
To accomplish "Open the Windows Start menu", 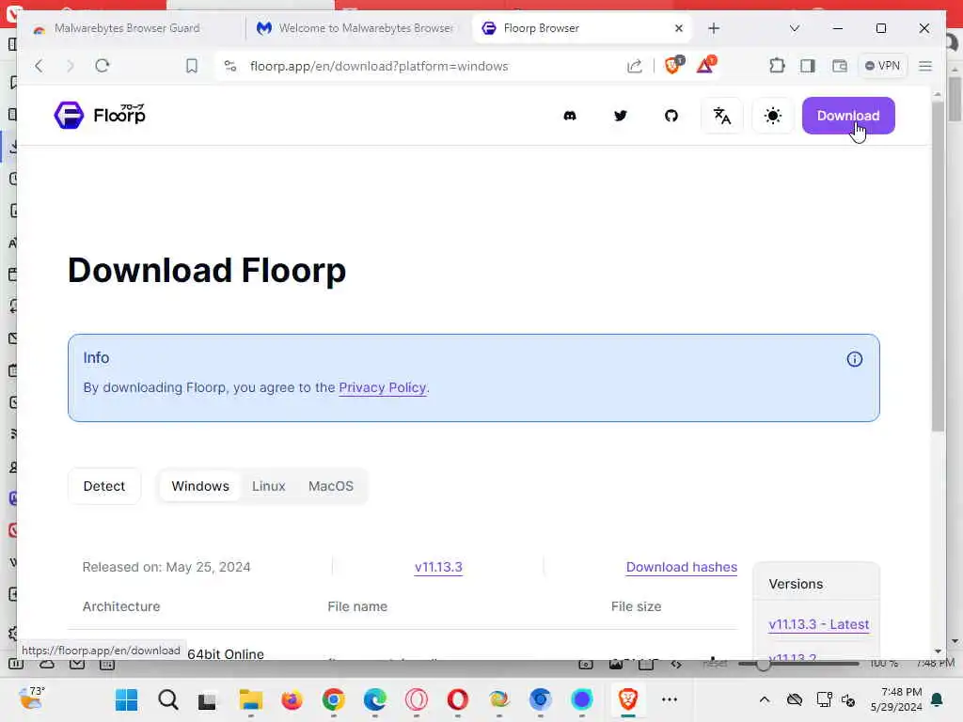I will (x=127, y=699).
